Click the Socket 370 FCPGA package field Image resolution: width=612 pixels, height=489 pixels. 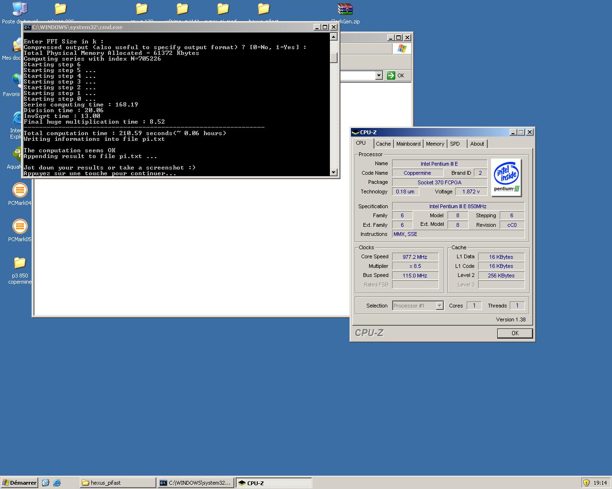[439, 182]
